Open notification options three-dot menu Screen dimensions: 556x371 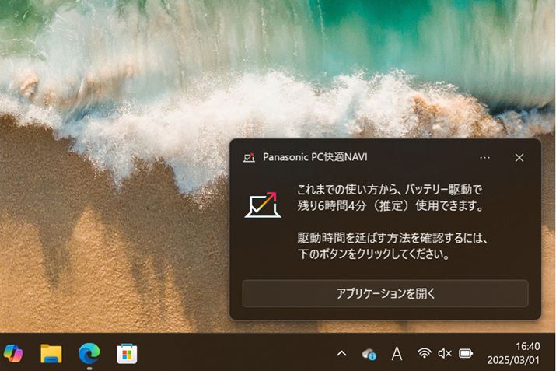click(x=484, y=158)
